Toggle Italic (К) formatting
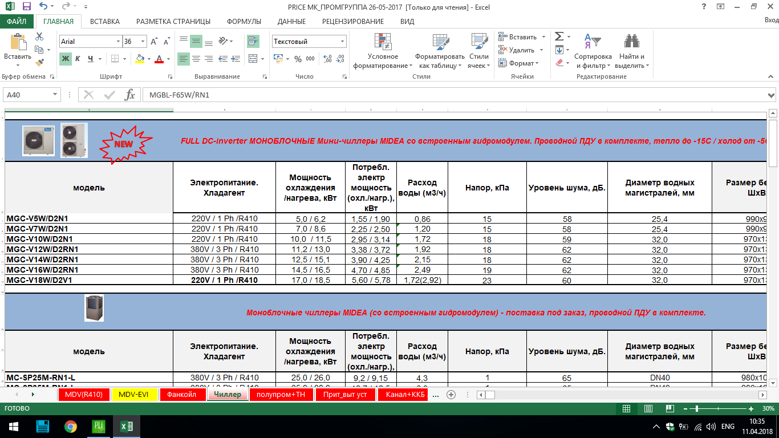This screenshot has height=438, width=779. click(x=78, y=59)
